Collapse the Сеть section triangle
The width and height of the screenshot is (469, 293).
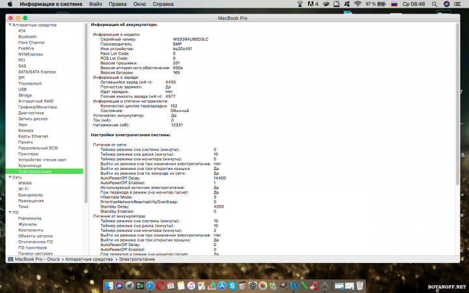click(10, 177)
